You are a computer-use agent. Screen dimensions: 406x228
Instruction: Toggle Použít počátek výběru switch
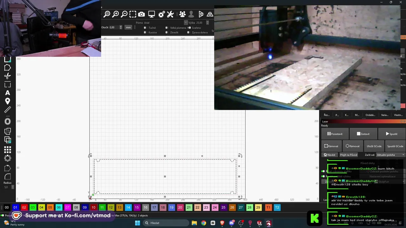323,176
